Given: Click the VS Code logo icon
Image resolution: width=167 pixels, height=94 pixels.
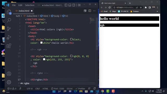Looking at the screenshot, I should click(x=8, y=5).
